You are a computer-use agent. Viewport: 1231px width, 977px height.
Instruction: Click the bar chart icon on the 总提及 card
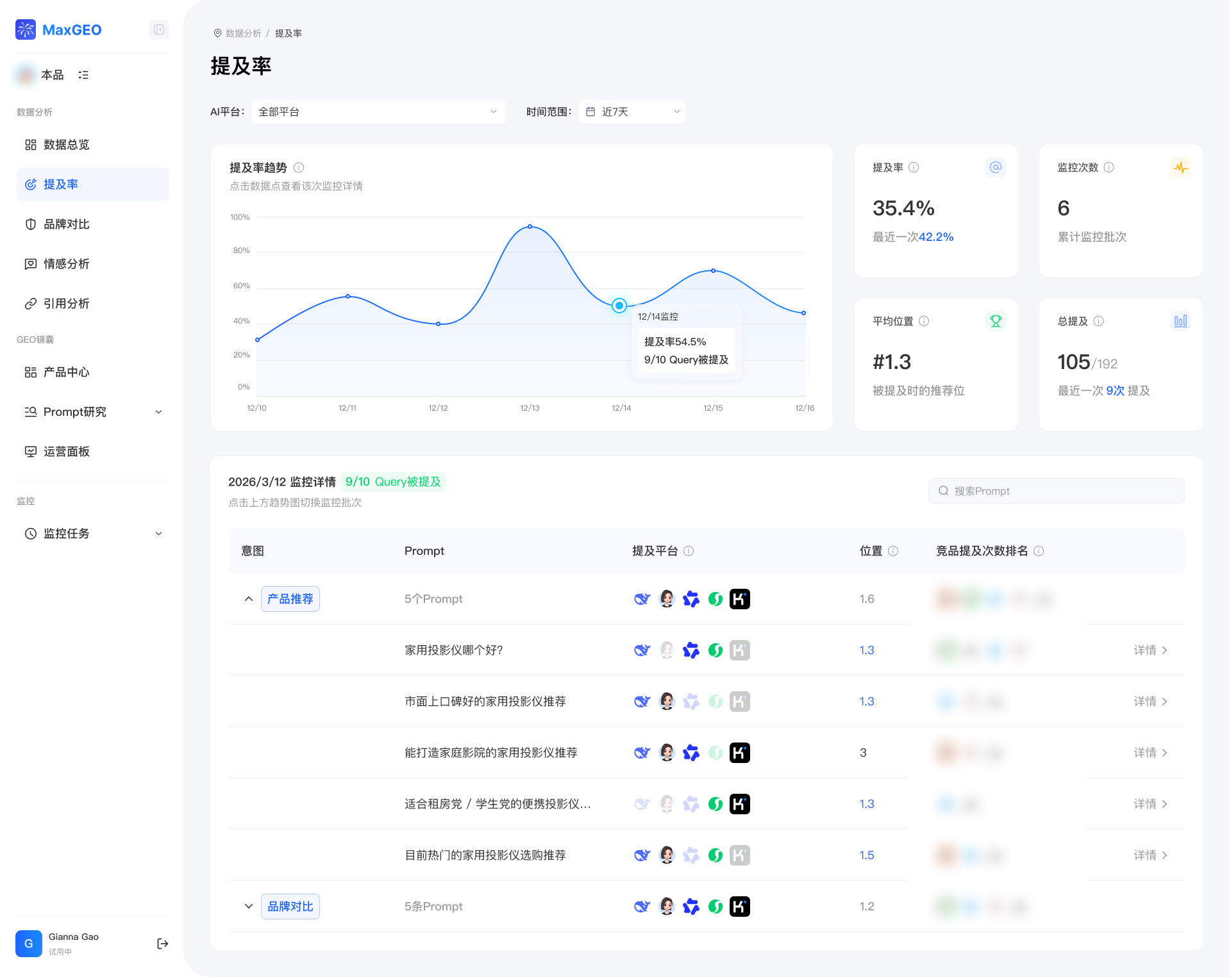pos(1180,321)
